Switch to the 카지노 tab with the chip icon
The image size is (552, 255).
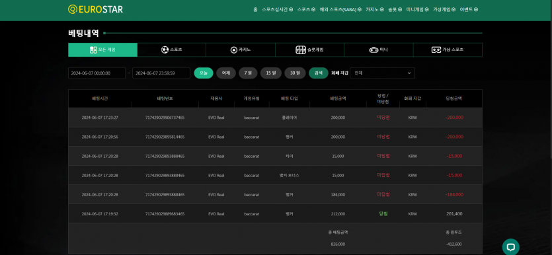pyautogui.click(x=241, y=50)
